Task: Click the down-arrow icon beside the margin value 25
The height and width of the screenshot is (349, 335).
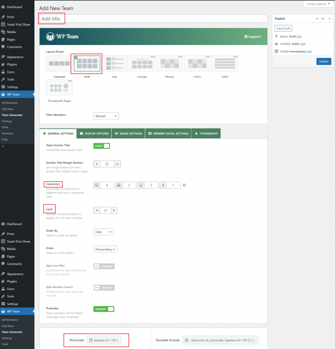Action: 97,164
